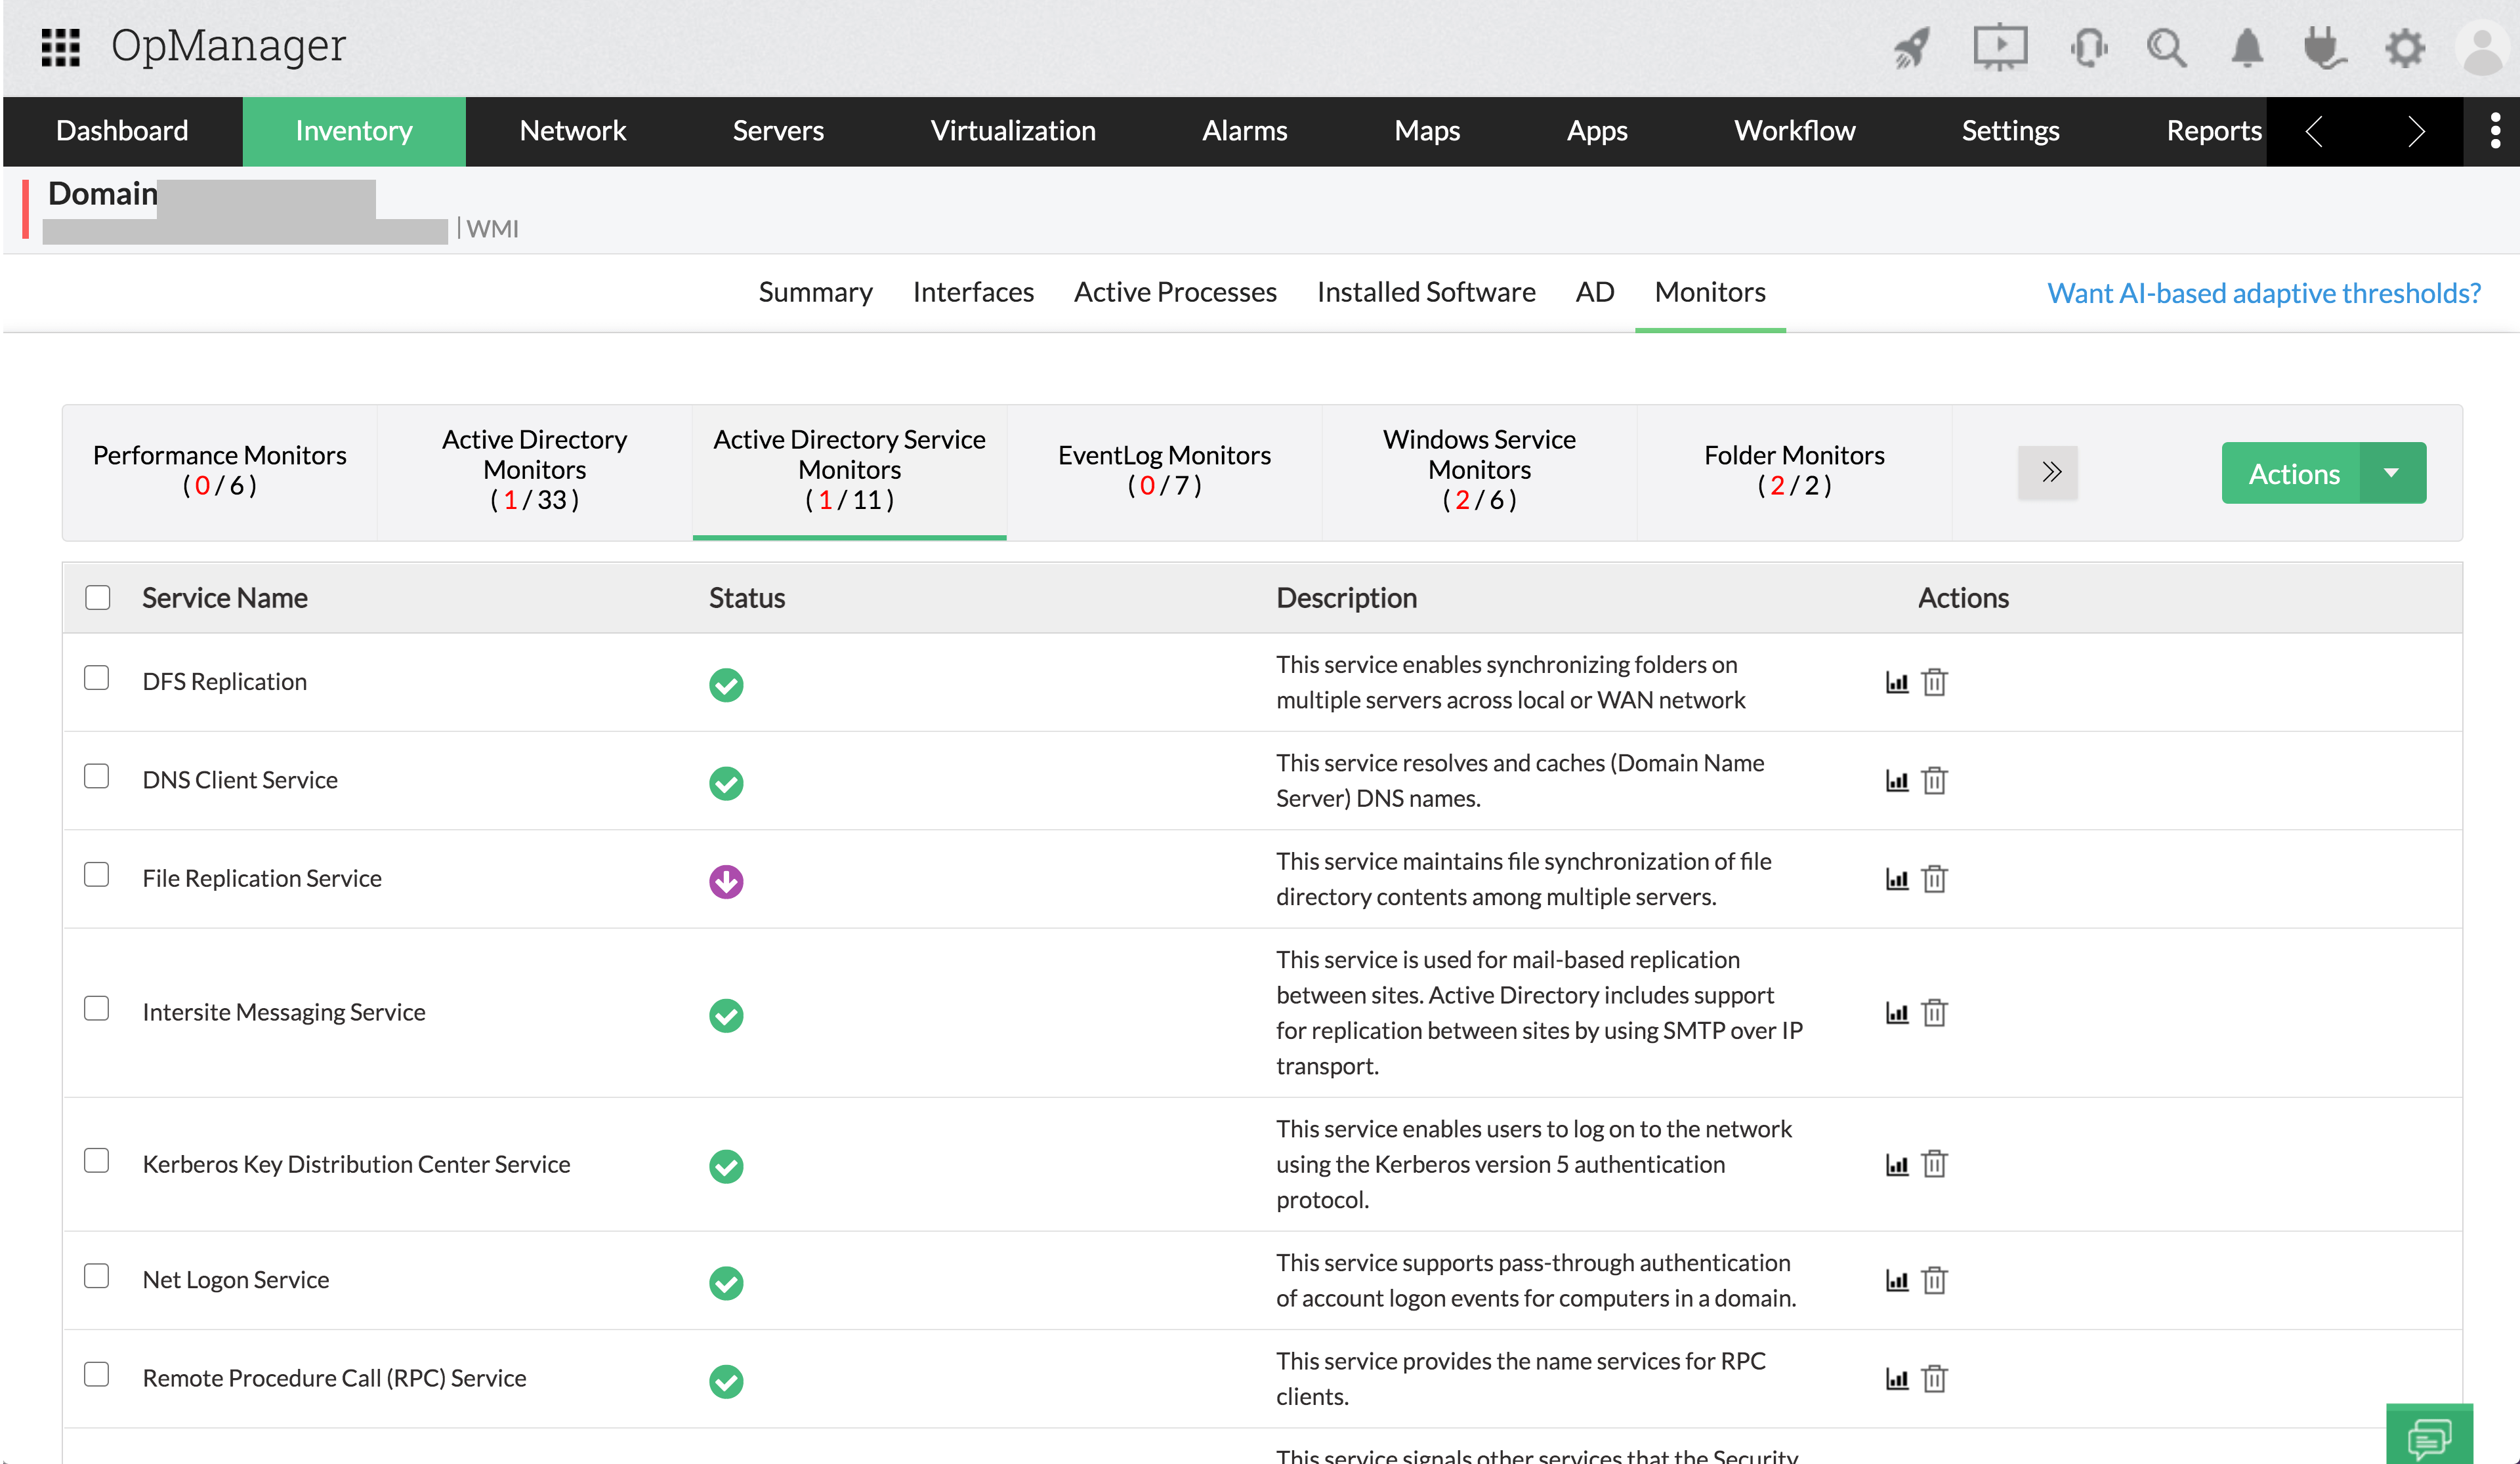The image size is (2520, 1464).
Task: Expand more monitor categories with double chevron
Action: click(2048, 473)
